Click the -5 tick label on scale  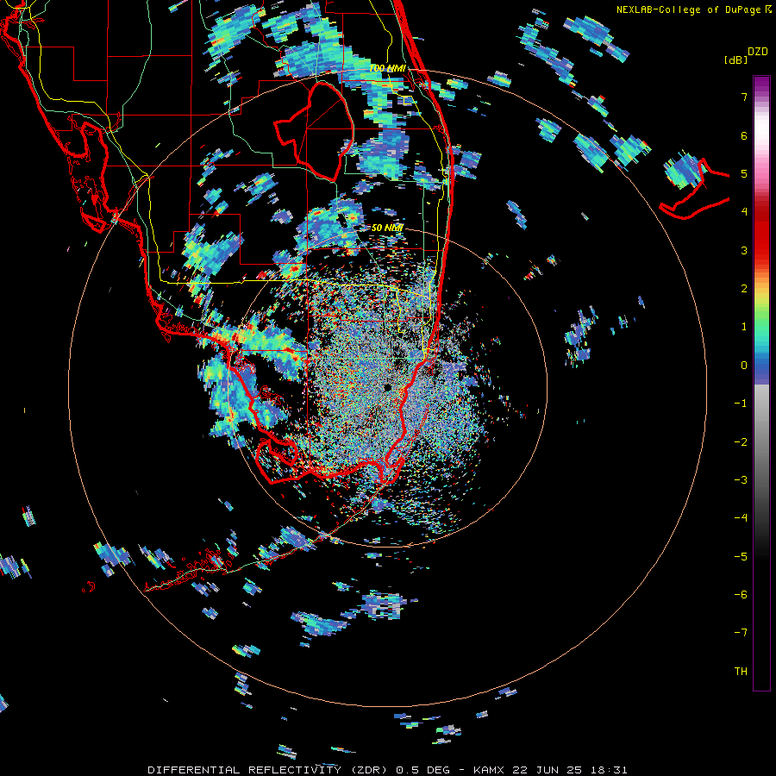[741, 557]
